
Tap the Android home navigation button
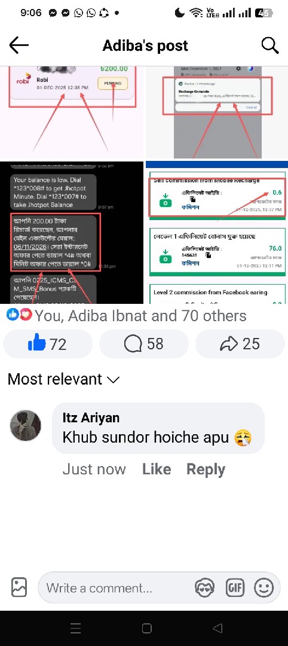point(147,628)
